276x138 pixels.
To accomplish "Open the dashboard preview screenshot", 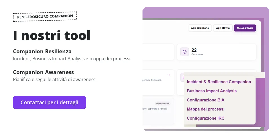I will [x=206, y=69].
